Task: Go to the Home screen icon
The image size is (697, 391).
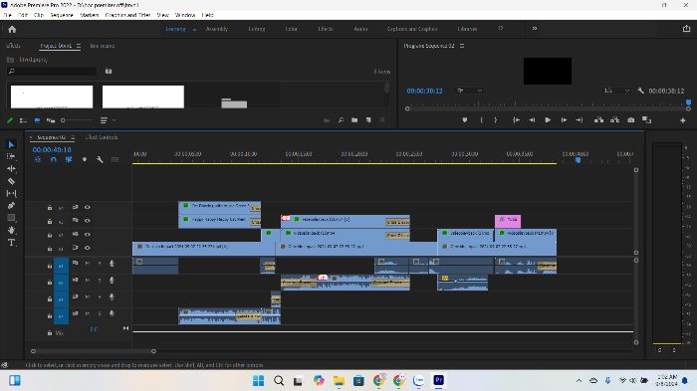Action: 12,29
